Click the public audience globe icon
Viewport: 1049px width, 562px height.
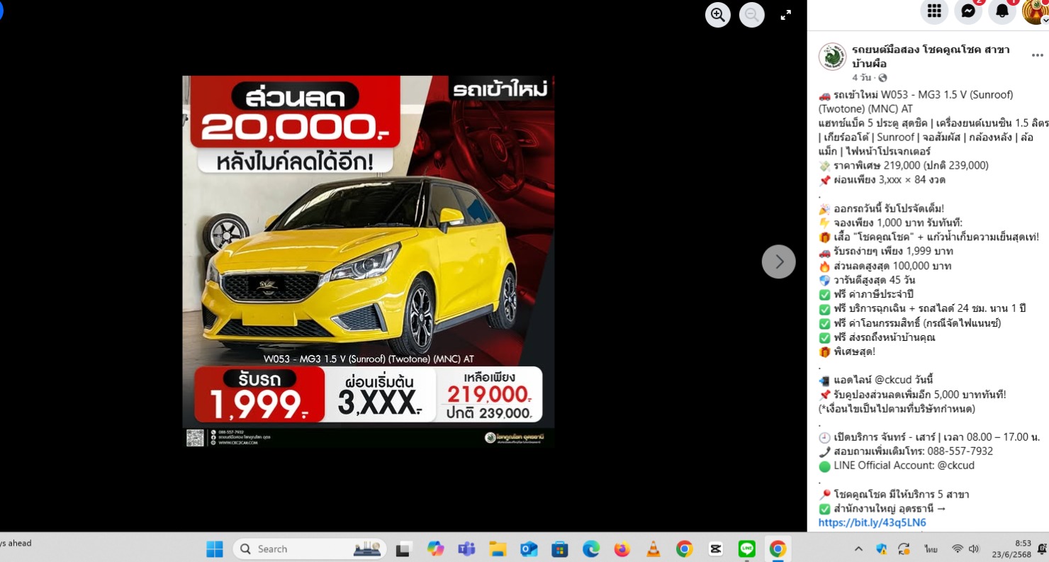(x=882, y=78)
